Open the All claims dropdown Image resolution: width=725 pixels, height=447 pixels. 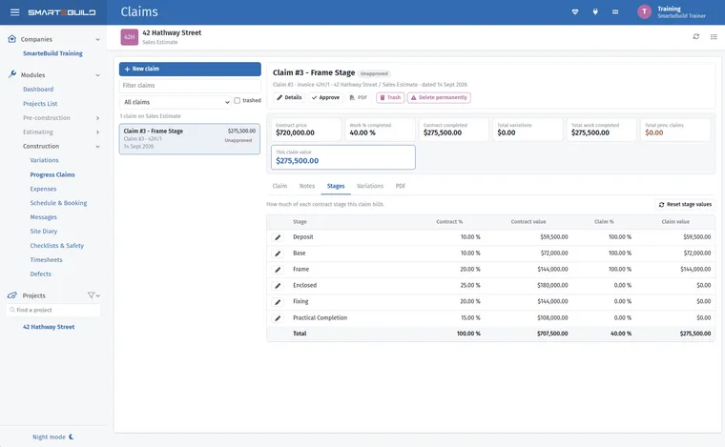pos(176,102)
